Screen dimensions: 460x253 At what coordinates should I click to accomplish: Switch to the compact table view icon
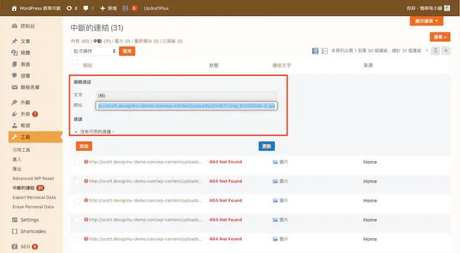(x=315, y=51)
